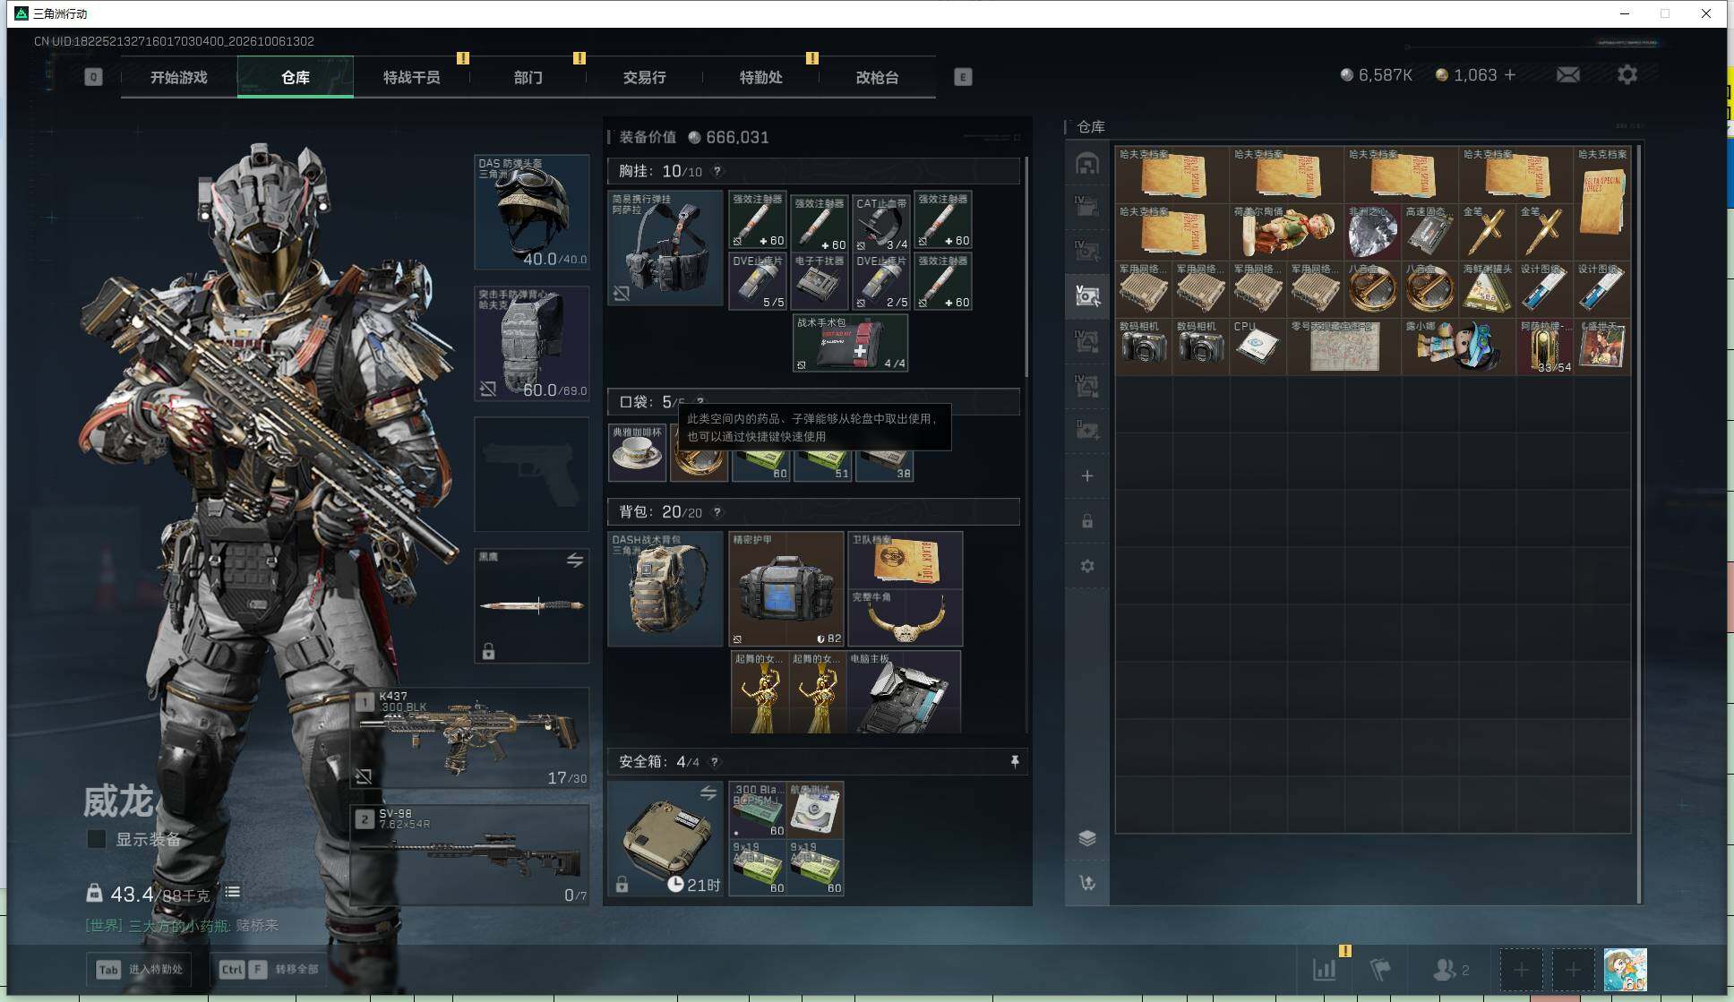Click the plus icon beside 1,063 currency
Image resolution: width=1734 pixels, height=1002 pixels.
1510,75
